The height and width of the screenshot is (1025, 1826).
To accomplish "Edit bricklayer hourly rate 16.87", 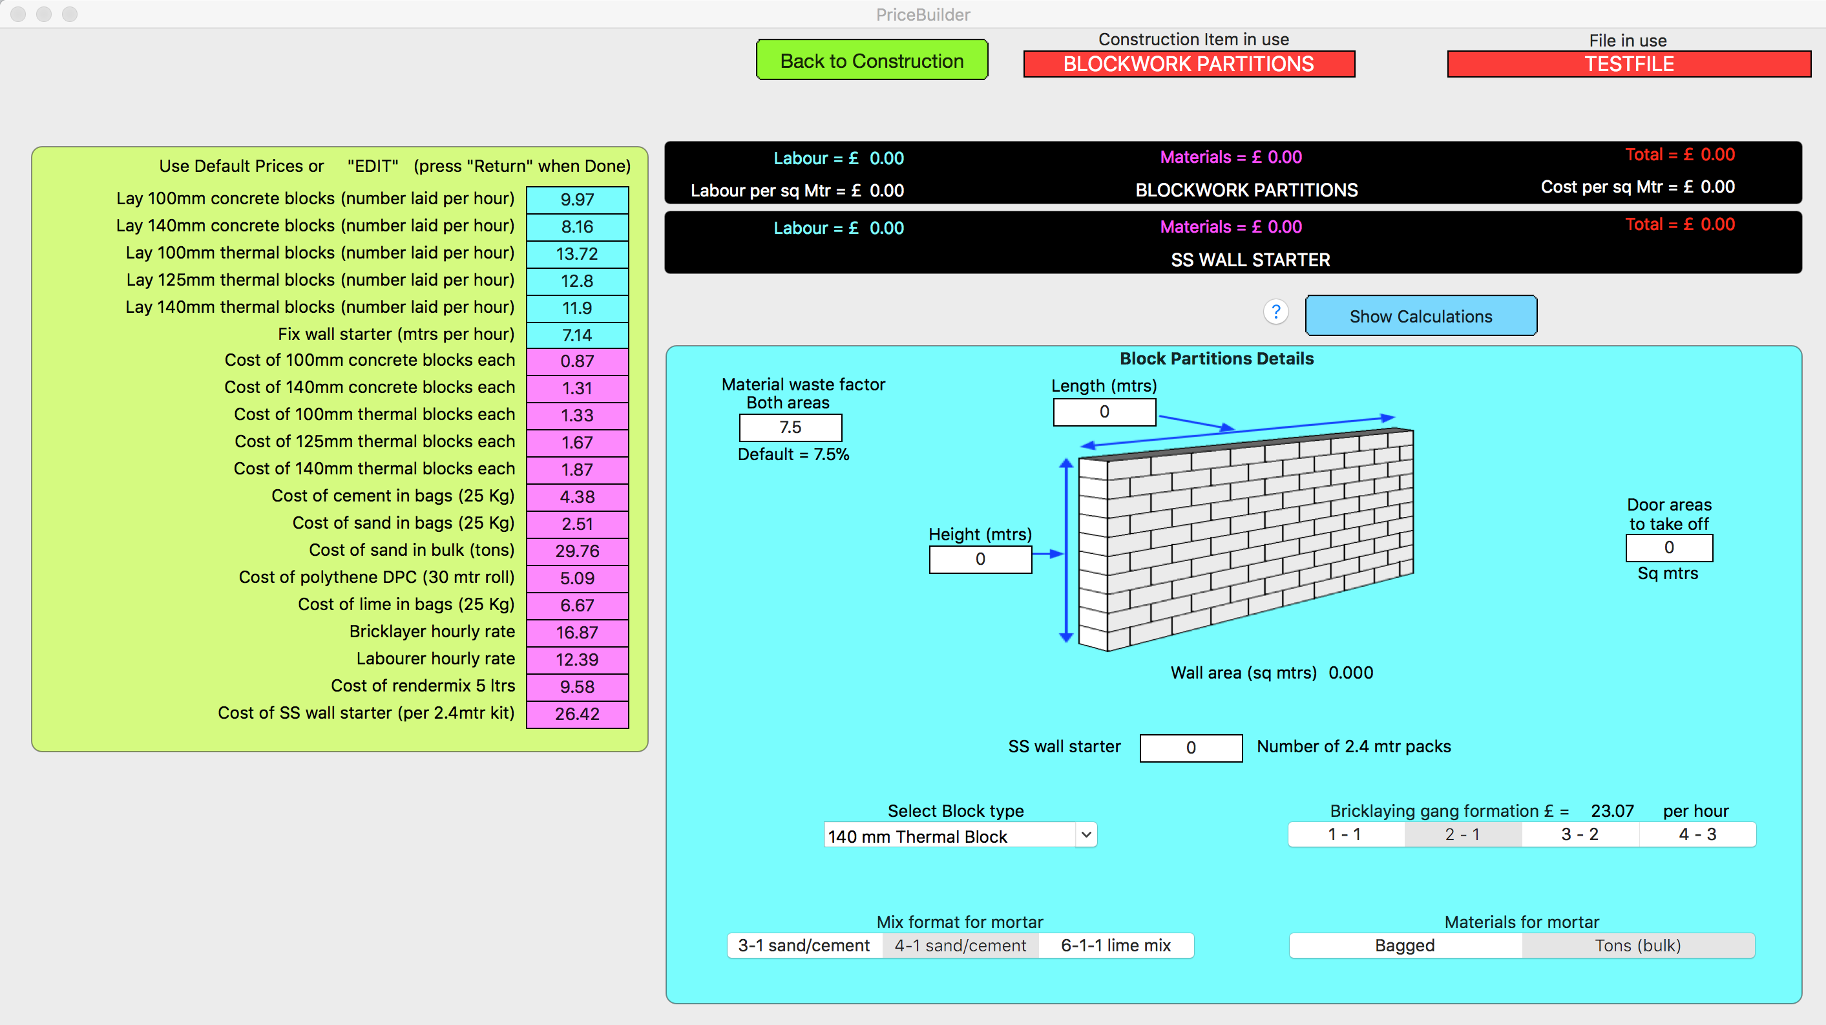I will pos(577,633).
